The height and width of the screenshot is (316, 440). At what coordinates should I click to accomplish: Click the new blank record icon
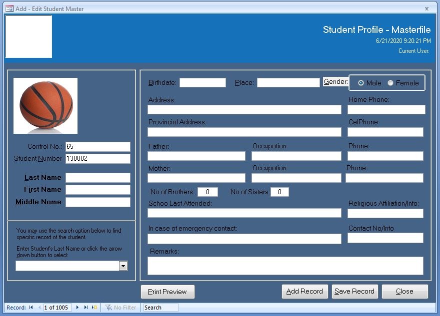[x=94, y=308]
